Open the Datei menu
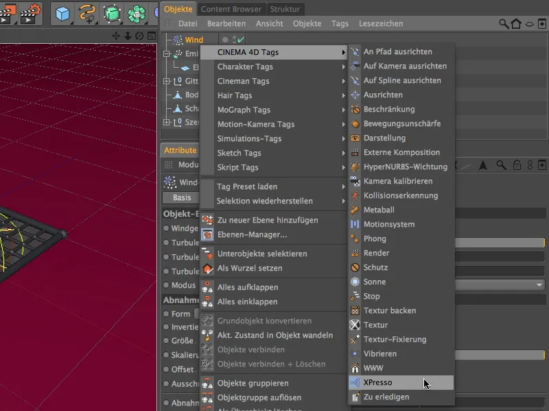 (188, 23)
